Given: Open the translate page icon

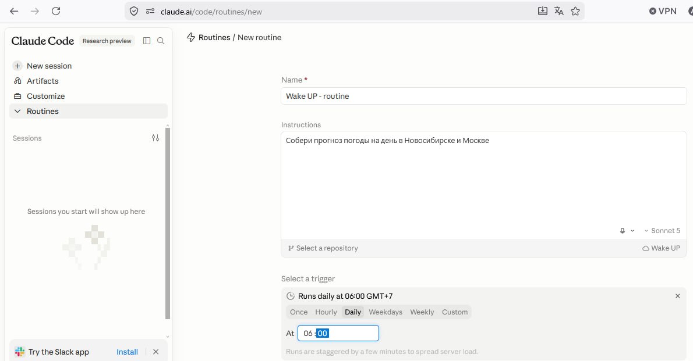Looking at the screenshot, I should 559,11.
